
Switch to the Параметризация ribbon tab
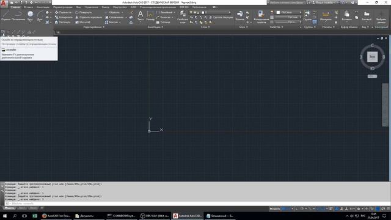(63, 7)
